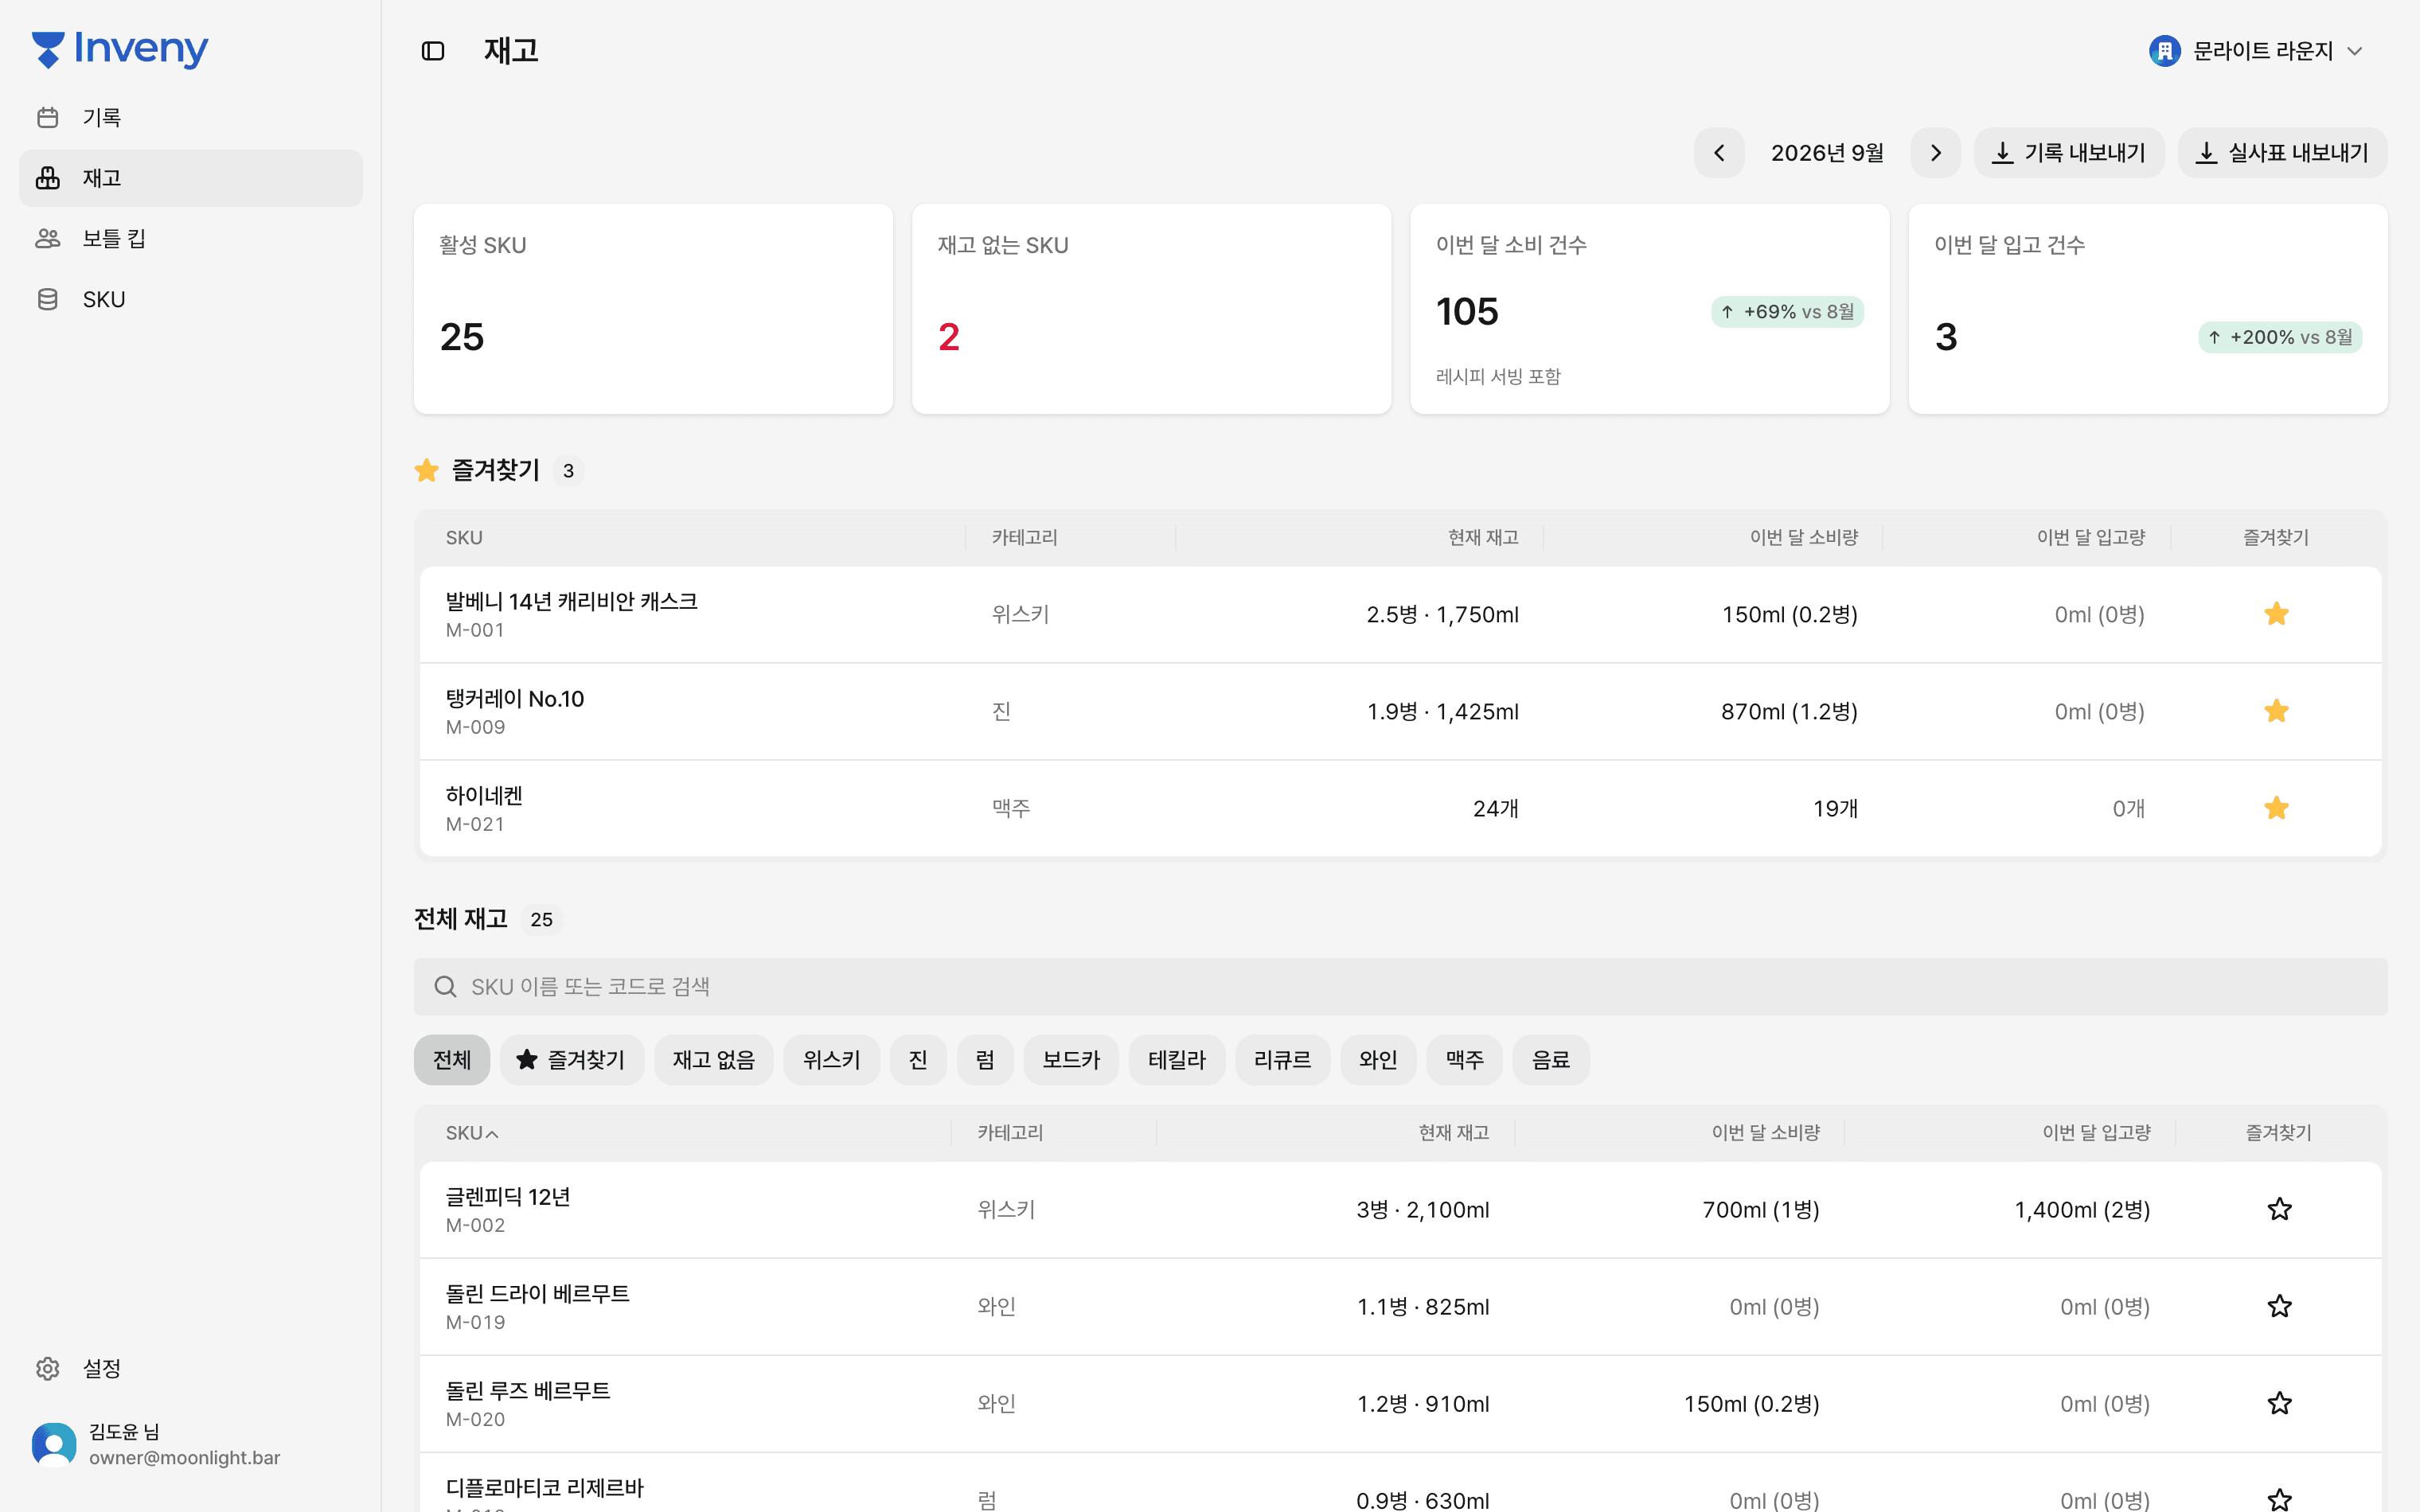Open 돌린 루즈 베르무트 row
This screenshot has height=1512, width=2420.
point(1400,1403)
